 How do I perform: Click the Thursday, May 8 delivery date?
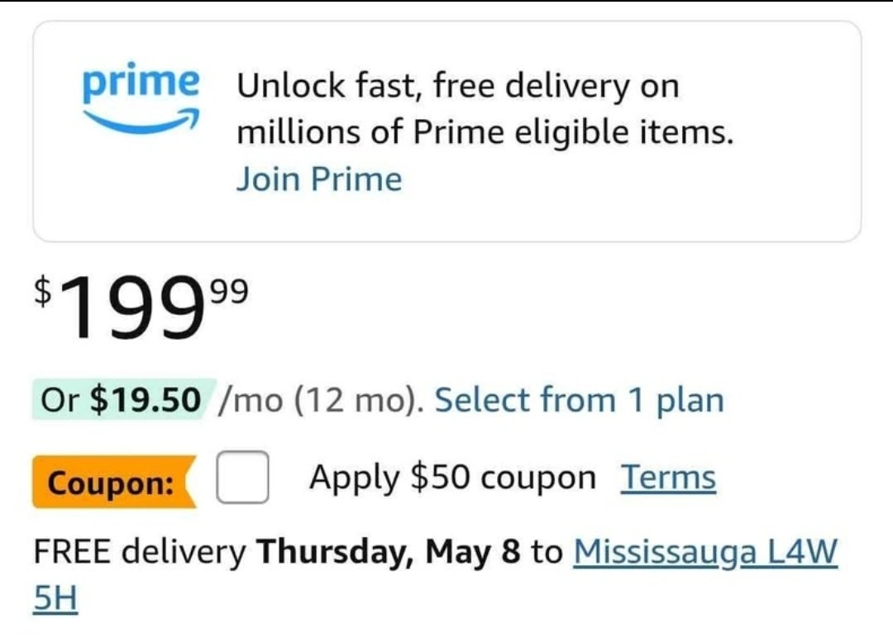coord(389,551)
